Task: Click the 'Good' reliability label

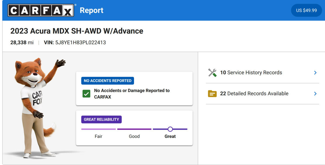Action: 134,136
